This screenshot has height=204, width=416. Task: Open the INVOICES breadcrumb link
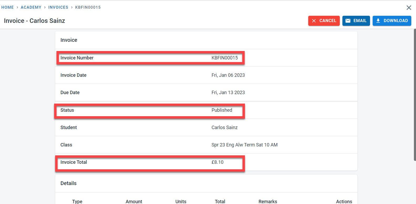pyautogui.click(x=58, y=7)
